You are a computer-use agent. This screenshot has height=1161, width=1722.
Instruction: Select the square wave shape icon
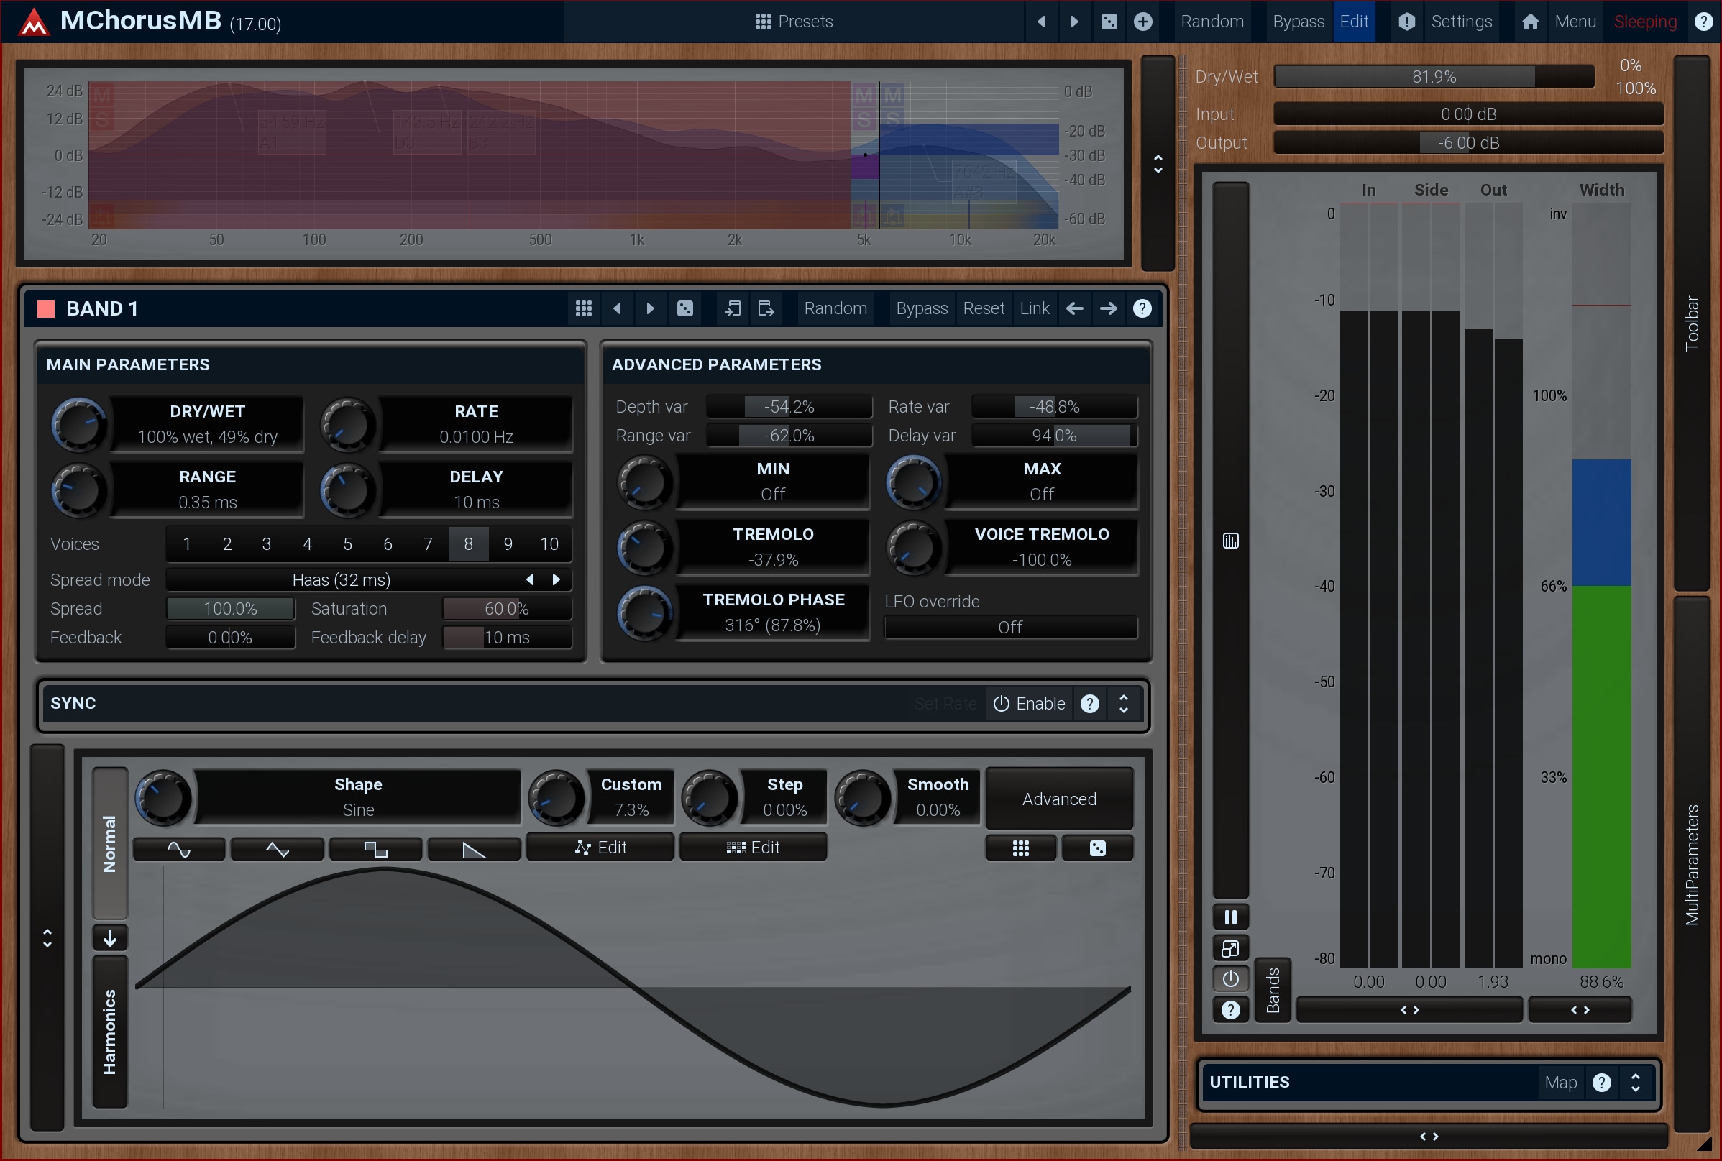[x=375, y=848]
